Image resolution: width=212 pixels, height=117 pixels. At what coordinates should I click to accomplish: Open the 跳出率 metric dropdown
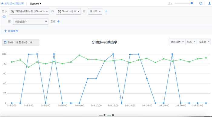(x=95, y=12)
